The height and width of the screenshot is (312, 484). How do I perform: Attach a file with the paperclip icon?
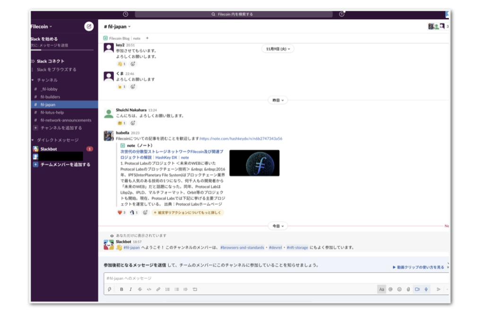pyautogui.click(x=408, y=289)
